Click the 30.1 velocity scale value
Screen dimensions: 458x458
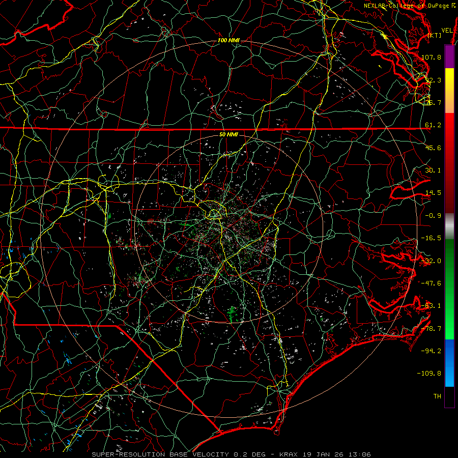(433, 170)
